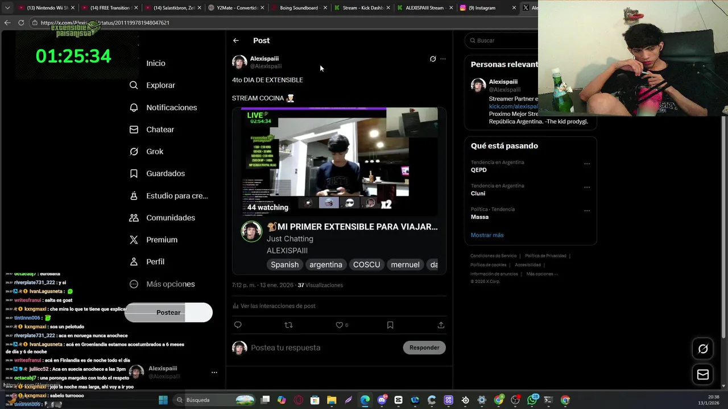Expand Más opciones in the footer links
The height and width of the screenshot is (409, 728).
(541, 274)
